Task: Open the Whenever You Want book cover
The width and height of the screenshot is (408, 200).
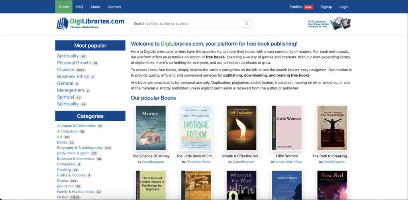Action: tap(241, 185)
